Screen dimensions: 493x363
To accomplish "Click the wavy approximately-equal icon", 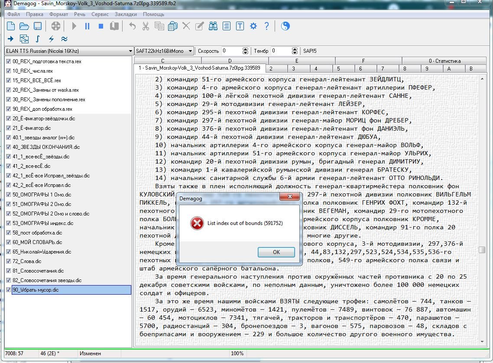I will click(64, 39).
